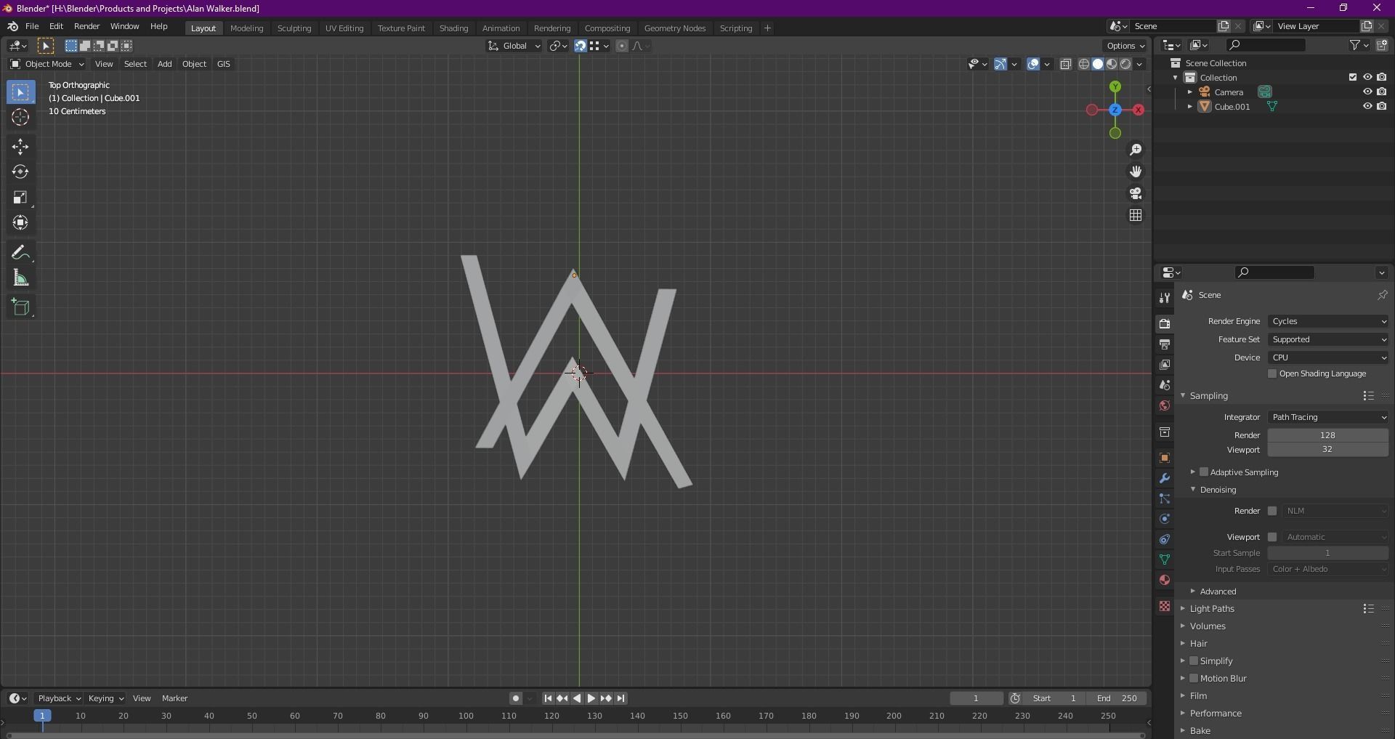Switch orthographic/perspective grid icon
Screen dimensions: 1395x739
pyautogui.click(x=1136, y=215)
